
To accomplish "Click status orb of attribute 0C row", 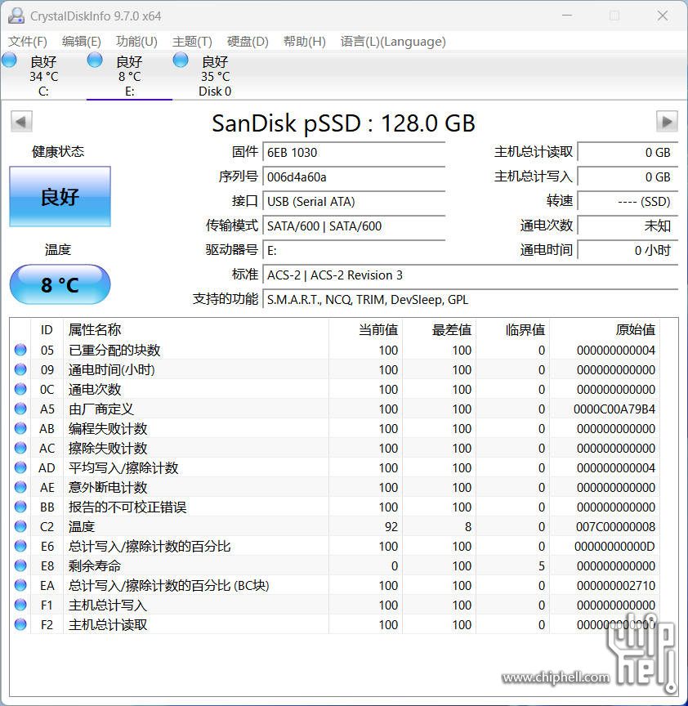I will 20,389.
